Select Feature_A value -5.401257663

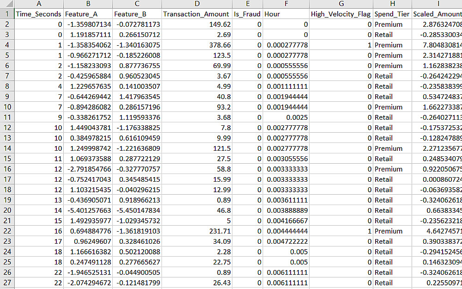tap(88, 210)
